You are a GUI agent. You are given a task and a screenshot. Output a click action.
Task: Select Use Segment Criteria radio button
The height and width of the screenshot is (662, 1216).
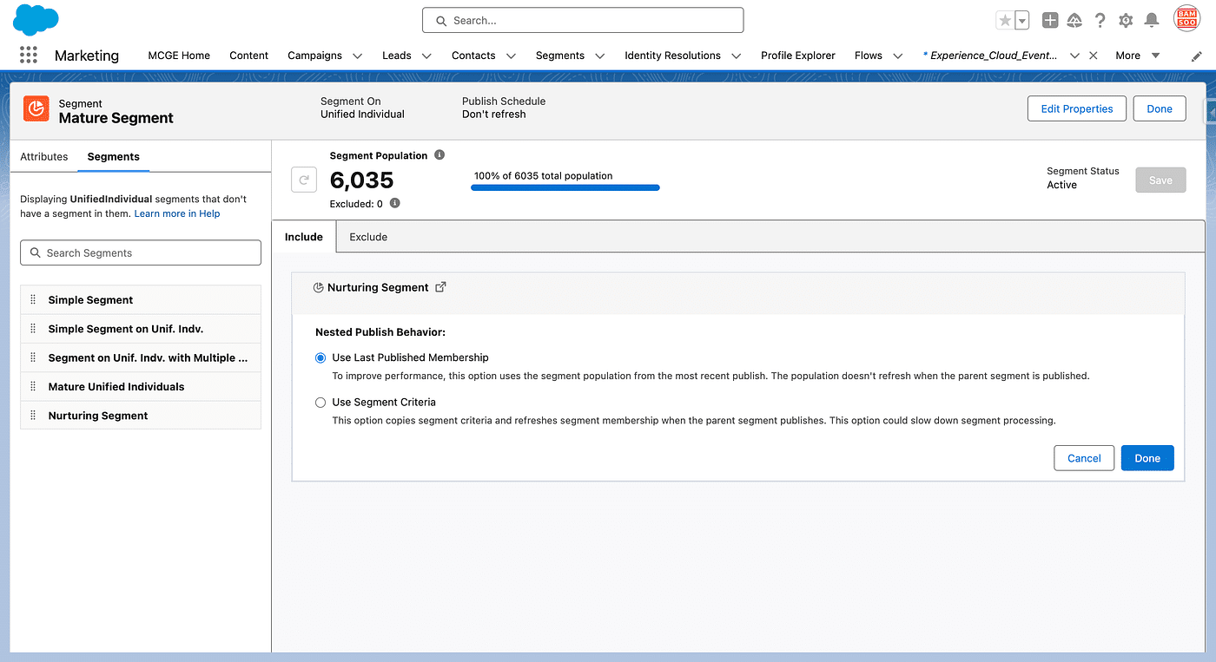321,403
